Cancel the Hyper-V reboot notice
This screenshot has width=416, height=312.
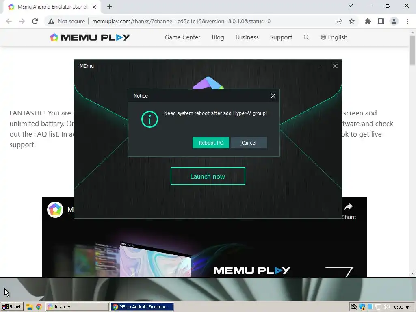coord(249,143)
